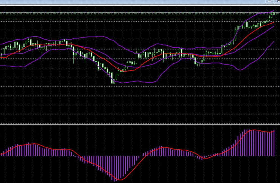Select the MACD red signal line at its trough
This screenshot has width=280, height=183.
pyautogui.click(x=120, y=180)
